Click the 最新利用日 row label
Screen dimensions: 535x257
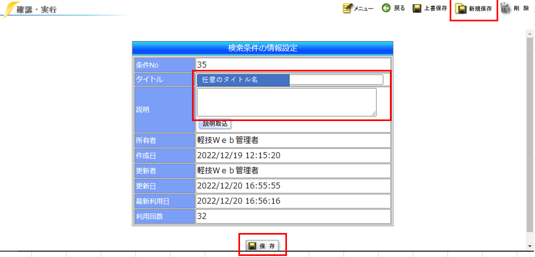[165, 201]
